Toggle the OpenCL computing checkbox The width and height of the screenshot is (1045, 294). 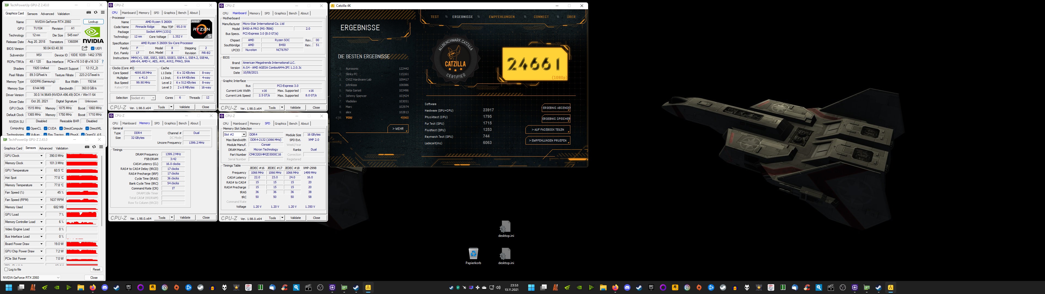point(28,128)
